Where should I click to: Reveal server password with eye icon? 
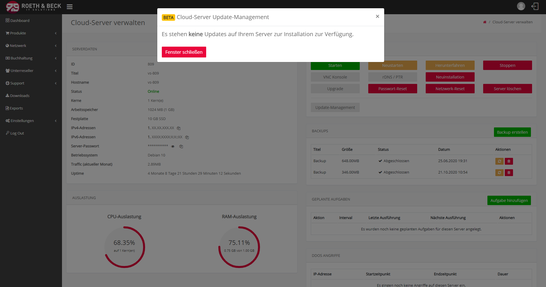[x=173, y=146]
